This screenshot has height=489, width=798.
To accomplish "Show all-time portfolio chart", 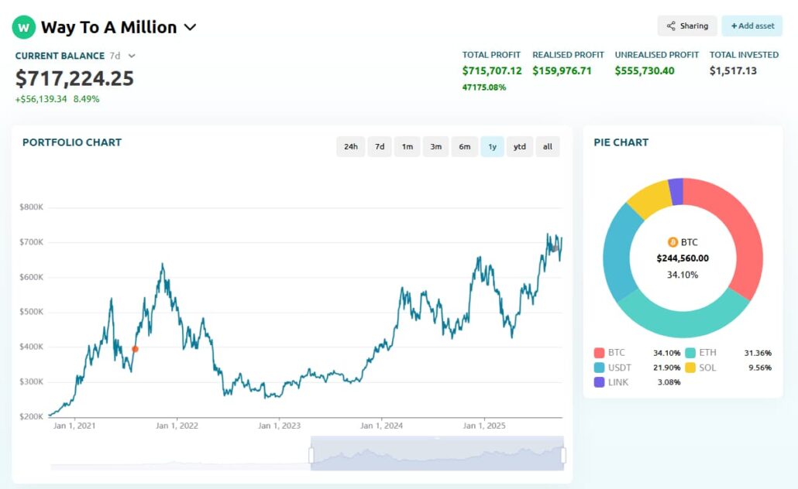I will 548,146.
